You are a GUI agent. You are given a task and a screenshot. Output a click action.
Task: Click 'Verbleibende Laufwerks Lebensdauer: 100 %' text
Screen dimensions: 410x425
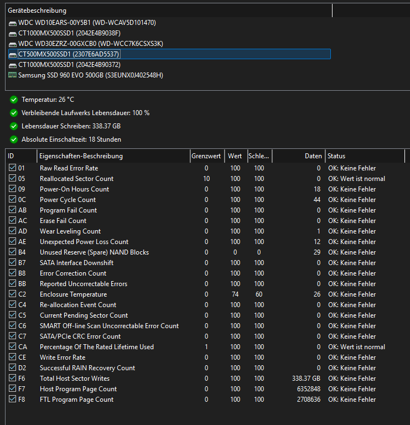(x=86, y=113)
